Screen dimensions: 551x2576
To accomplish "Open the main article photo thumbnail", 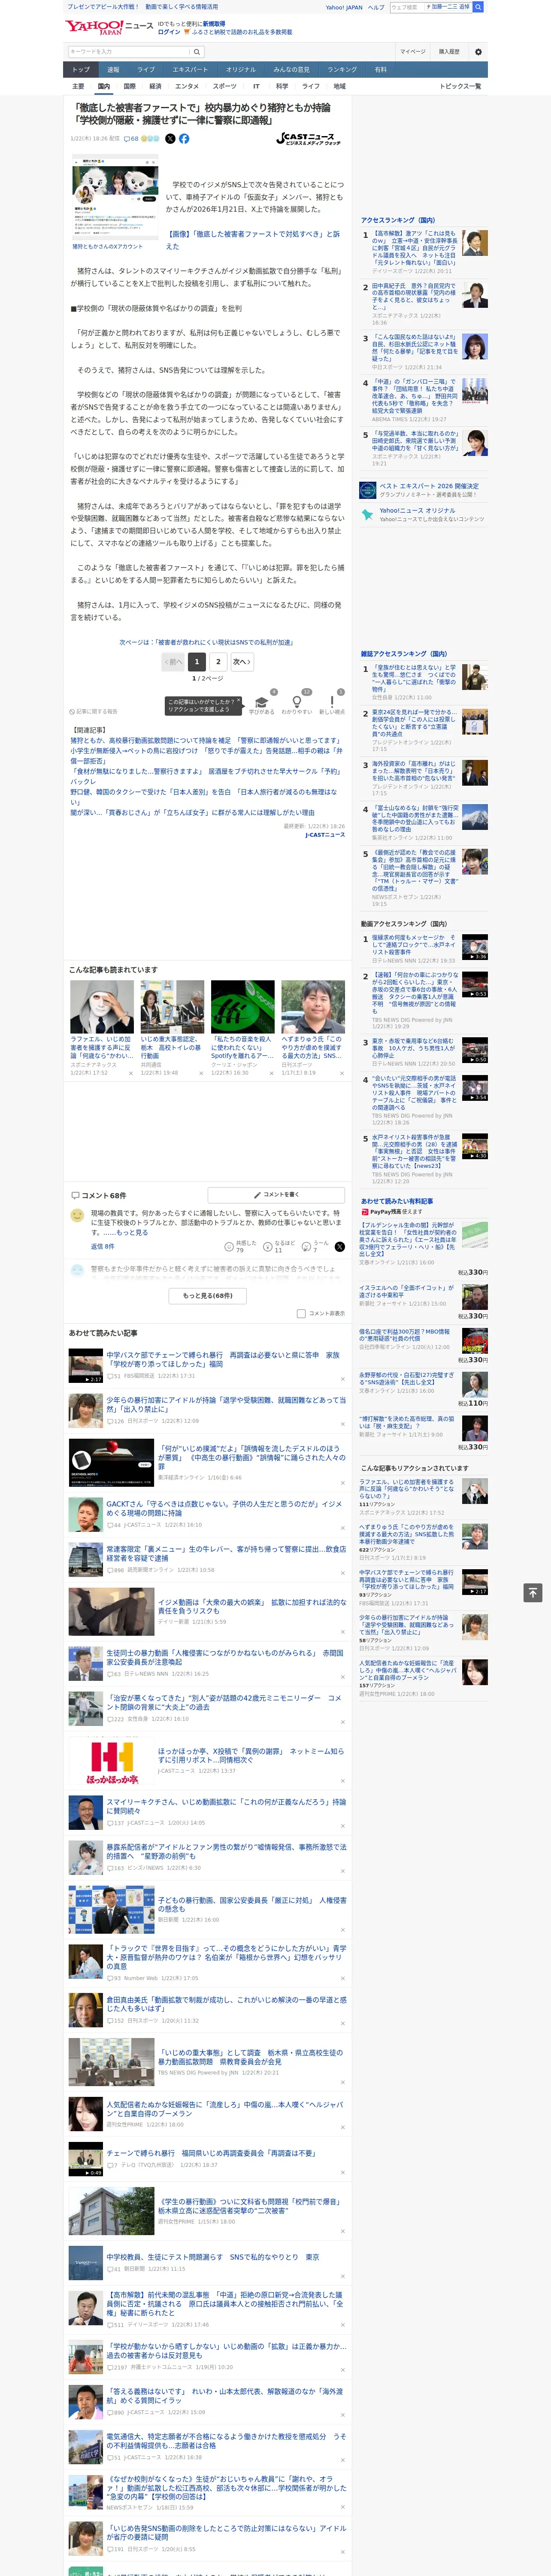I will point(115,199).
